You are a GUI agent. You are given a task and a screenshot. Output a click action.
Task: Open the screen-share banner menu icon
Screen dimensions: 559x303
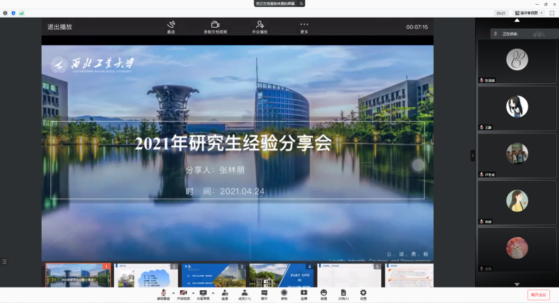tap(301, 4)
